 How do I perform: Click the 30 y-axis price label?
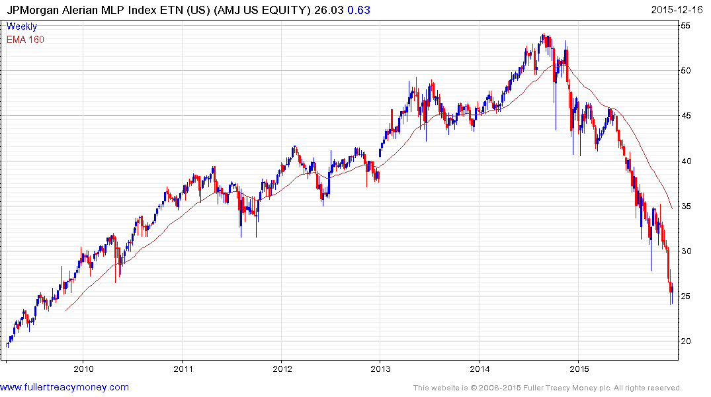coord(686,251)
